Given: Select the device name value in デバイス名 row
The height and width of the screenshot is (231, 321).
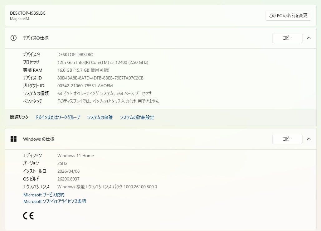Looking at the screenshot, I should tap(75, 55).
